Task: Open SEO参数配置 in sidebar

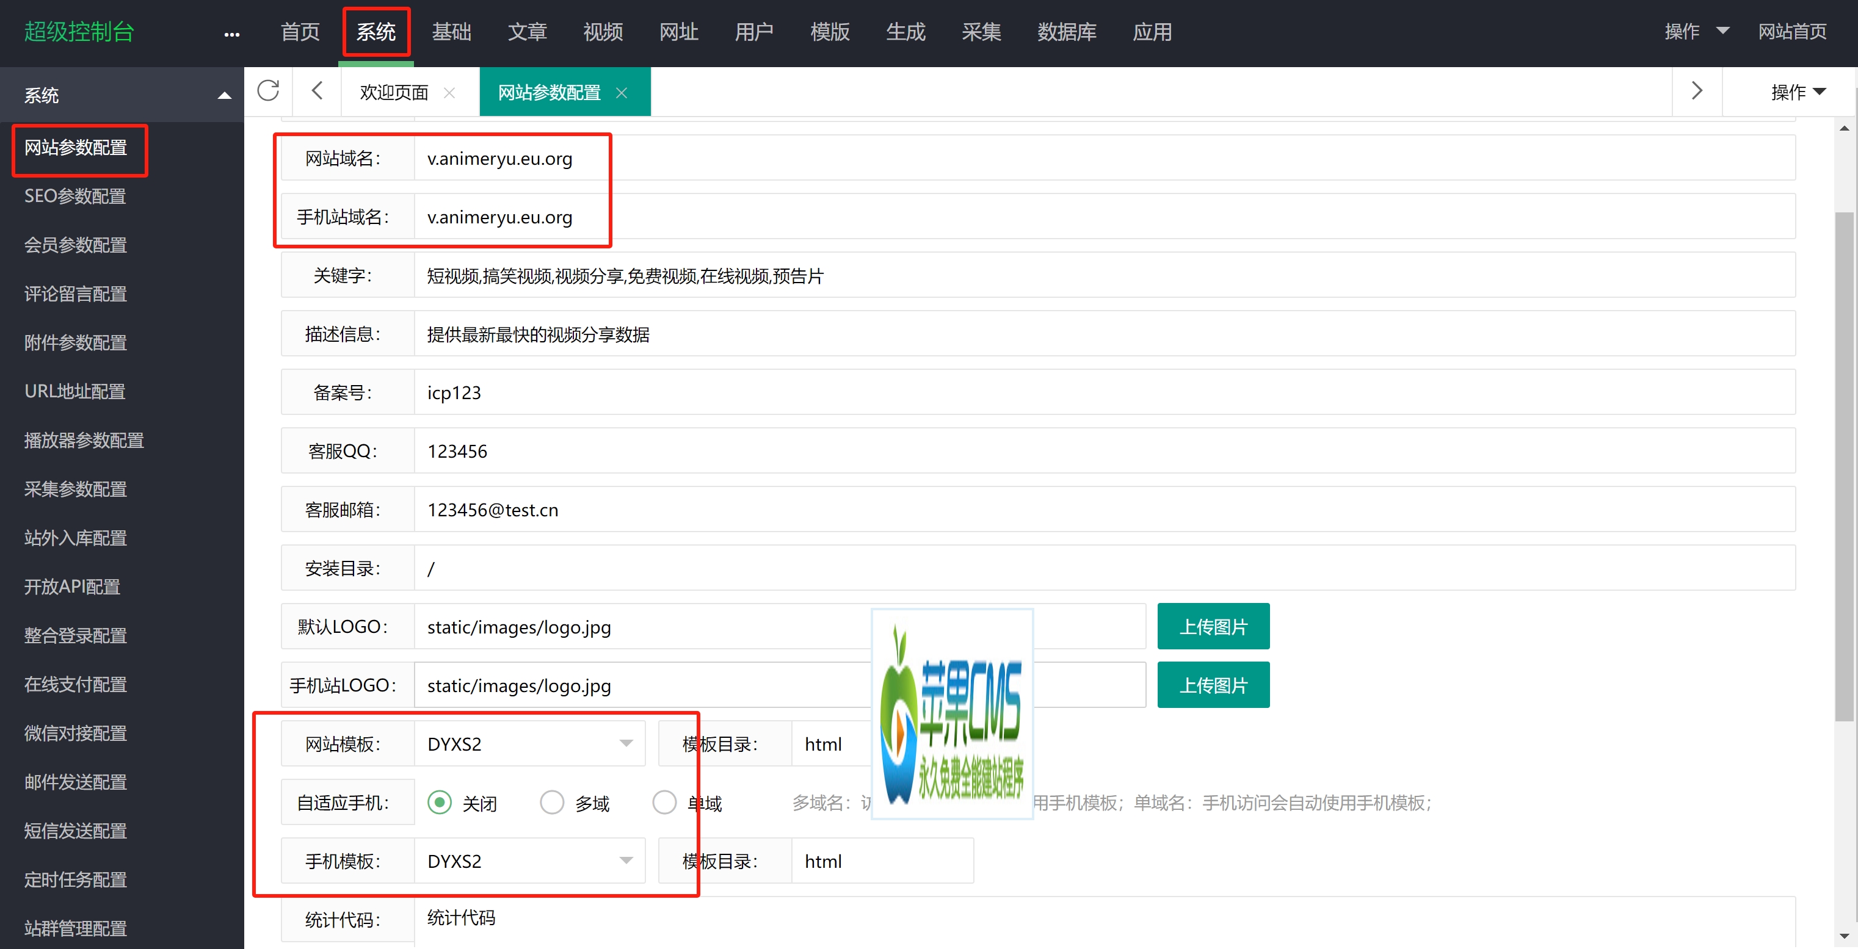Action: (x=75, y=196)
